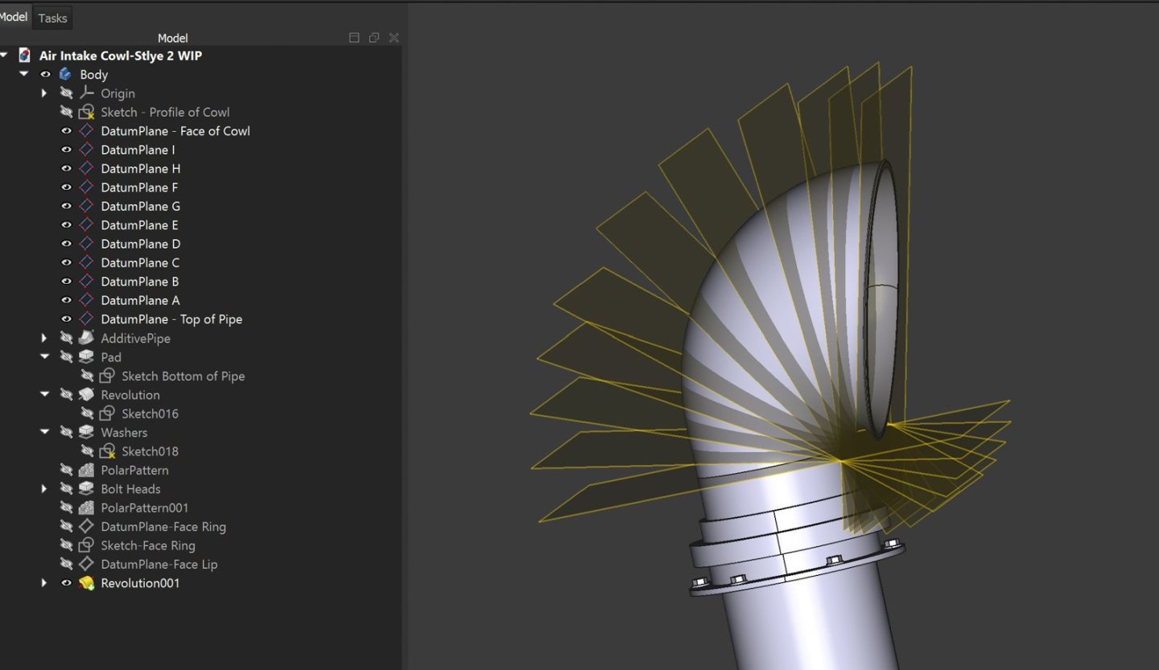Click the DatumPlane E plane icon
1159x670 pixels.
[x=86, y=224]
